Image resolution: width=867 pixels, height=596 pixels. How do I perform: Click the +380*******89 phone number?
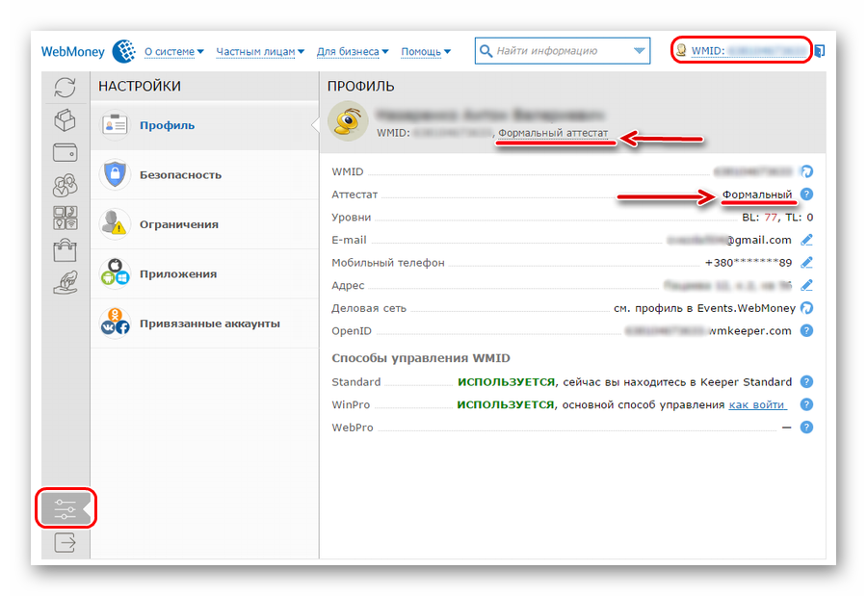pyautogui.click(x=749, y=263)
